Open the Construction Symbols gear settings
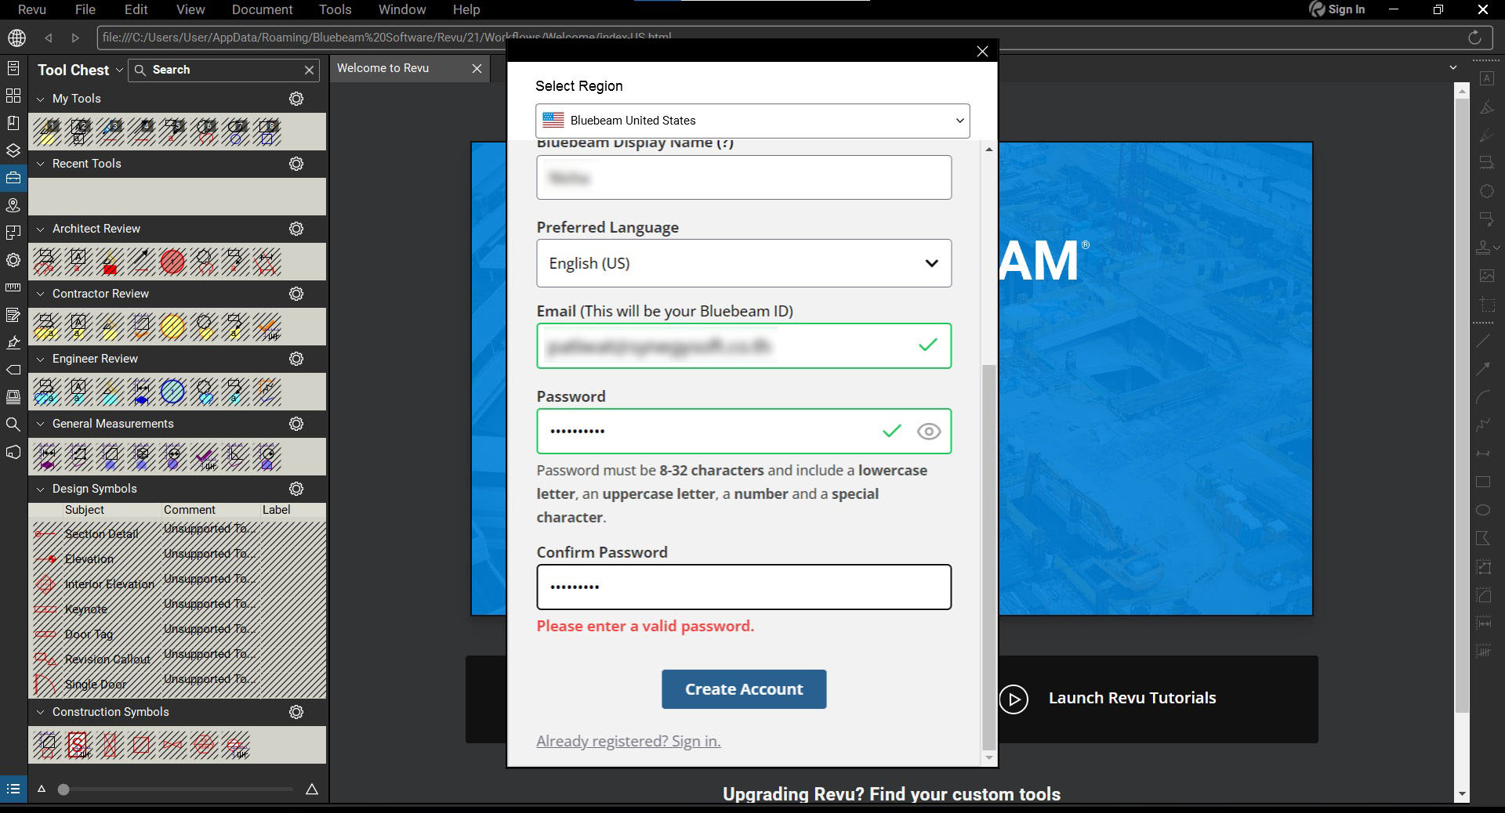 tap(296, 712)
